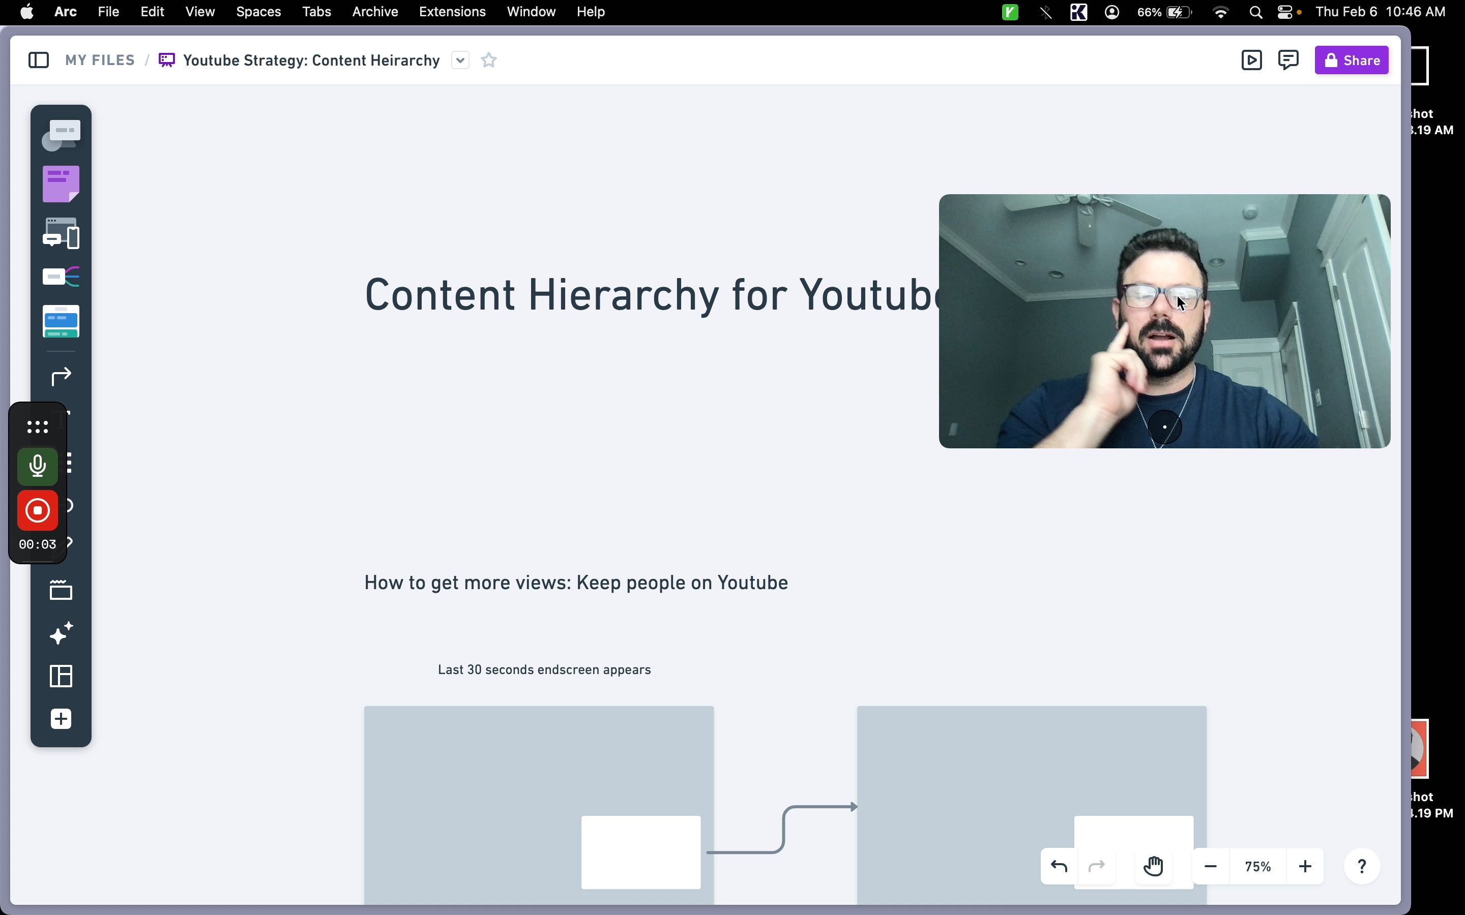Select the blue and teal stacked cards tool
Image resolution: width=1465 pixels, height=915 pixels.
pyautogui.click(x=61, y=321)
